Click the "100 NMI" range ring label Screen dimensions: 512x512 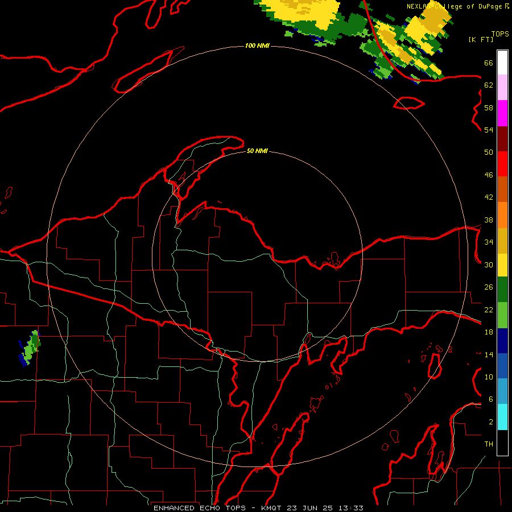[x=257, y=46]
